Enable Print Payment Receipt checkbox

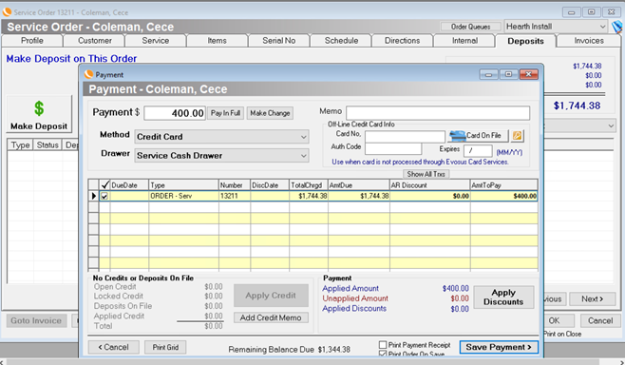tap(383, 344)
